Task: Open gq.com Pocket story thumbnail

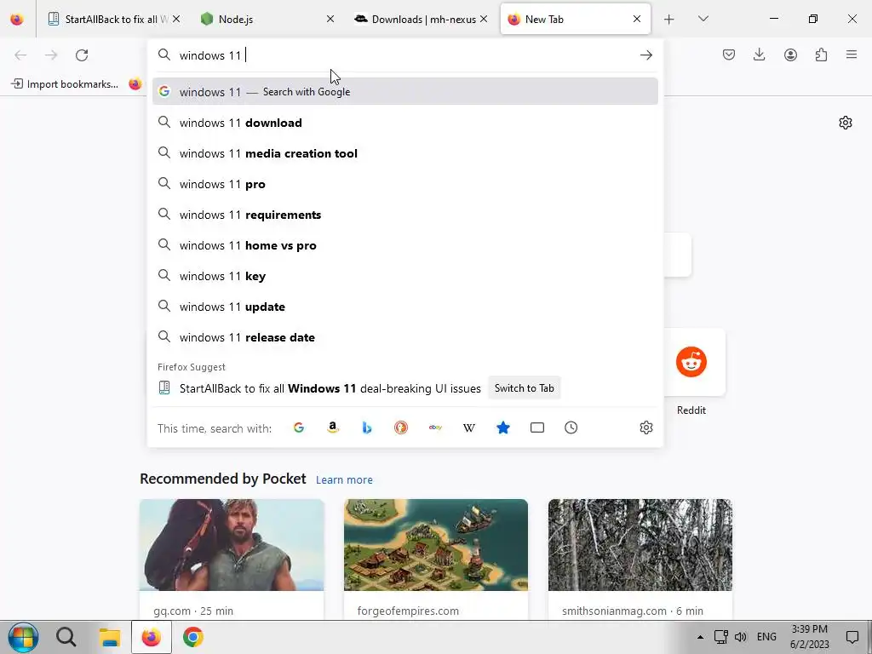Action: pos(232,545)
